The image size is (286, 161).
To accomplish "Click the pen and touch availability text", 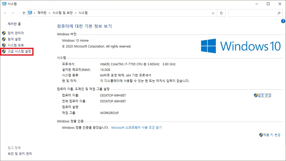I will pyautogui.click(x=145, y=81).
